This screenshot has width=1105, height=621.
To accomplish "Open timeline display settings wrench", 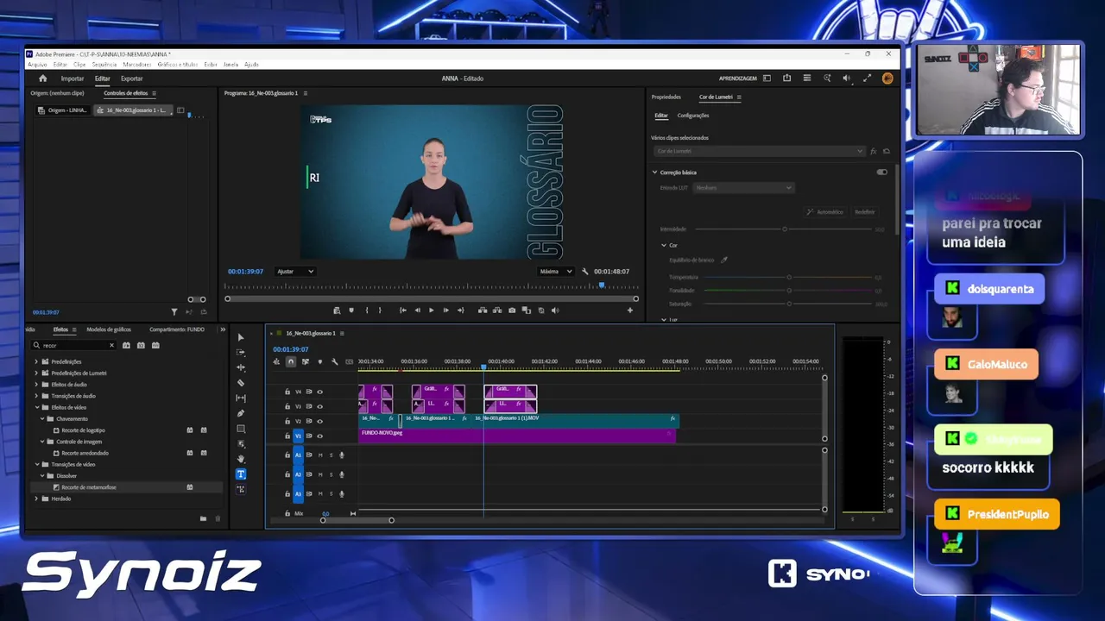I will (x=334, y=361).
